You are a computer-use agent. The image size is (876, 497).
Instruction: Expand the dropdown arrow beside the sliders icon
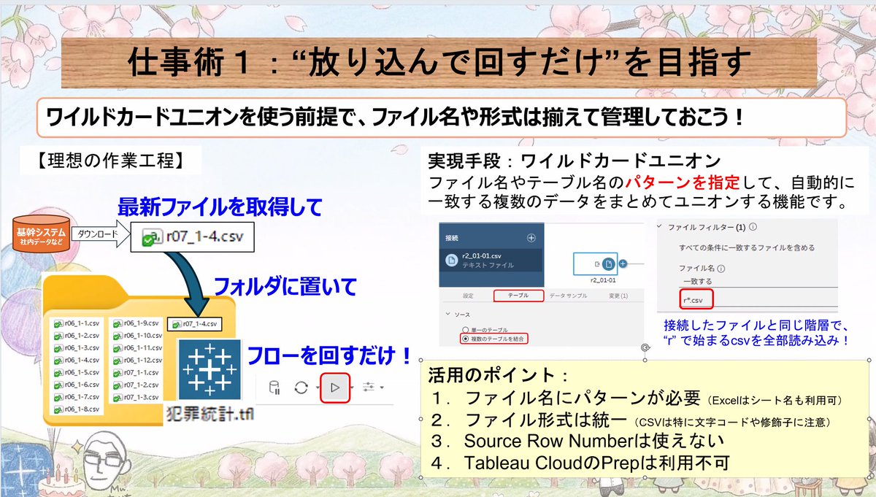(x=381, y=388)
